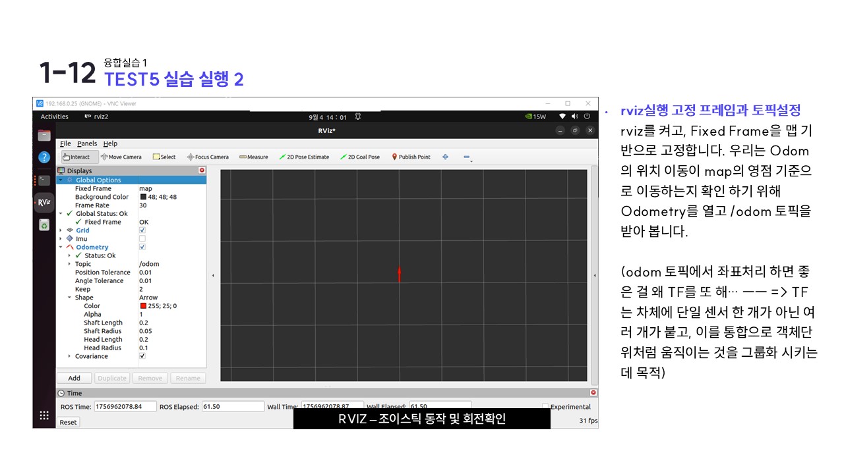
Task: Collapse the Shape property node
Action: 69,298
